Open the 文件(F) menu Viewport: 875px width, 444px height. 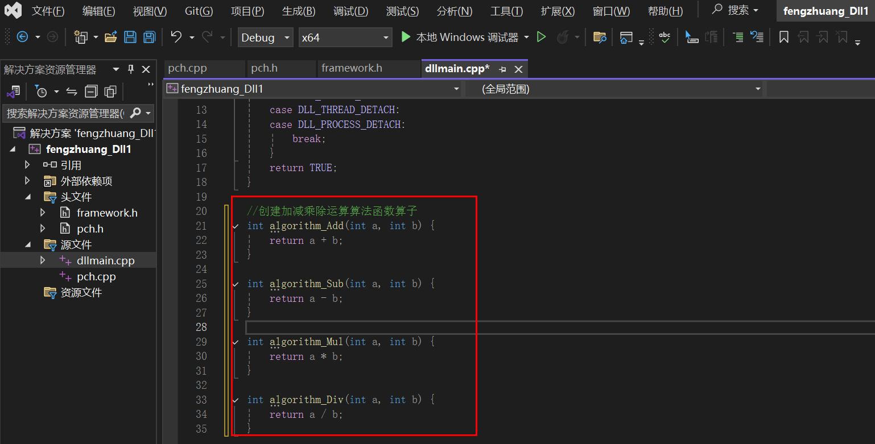tap(48, 11)
